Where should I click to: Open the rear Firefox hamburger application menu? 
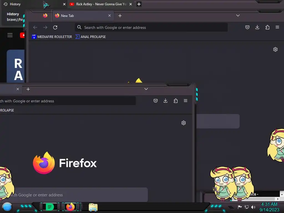pos(277,27)
